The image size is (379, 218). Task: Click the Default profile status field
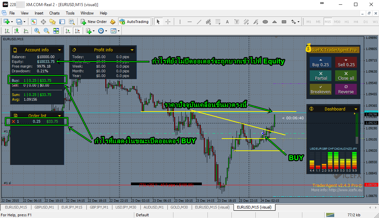(142, 215)
